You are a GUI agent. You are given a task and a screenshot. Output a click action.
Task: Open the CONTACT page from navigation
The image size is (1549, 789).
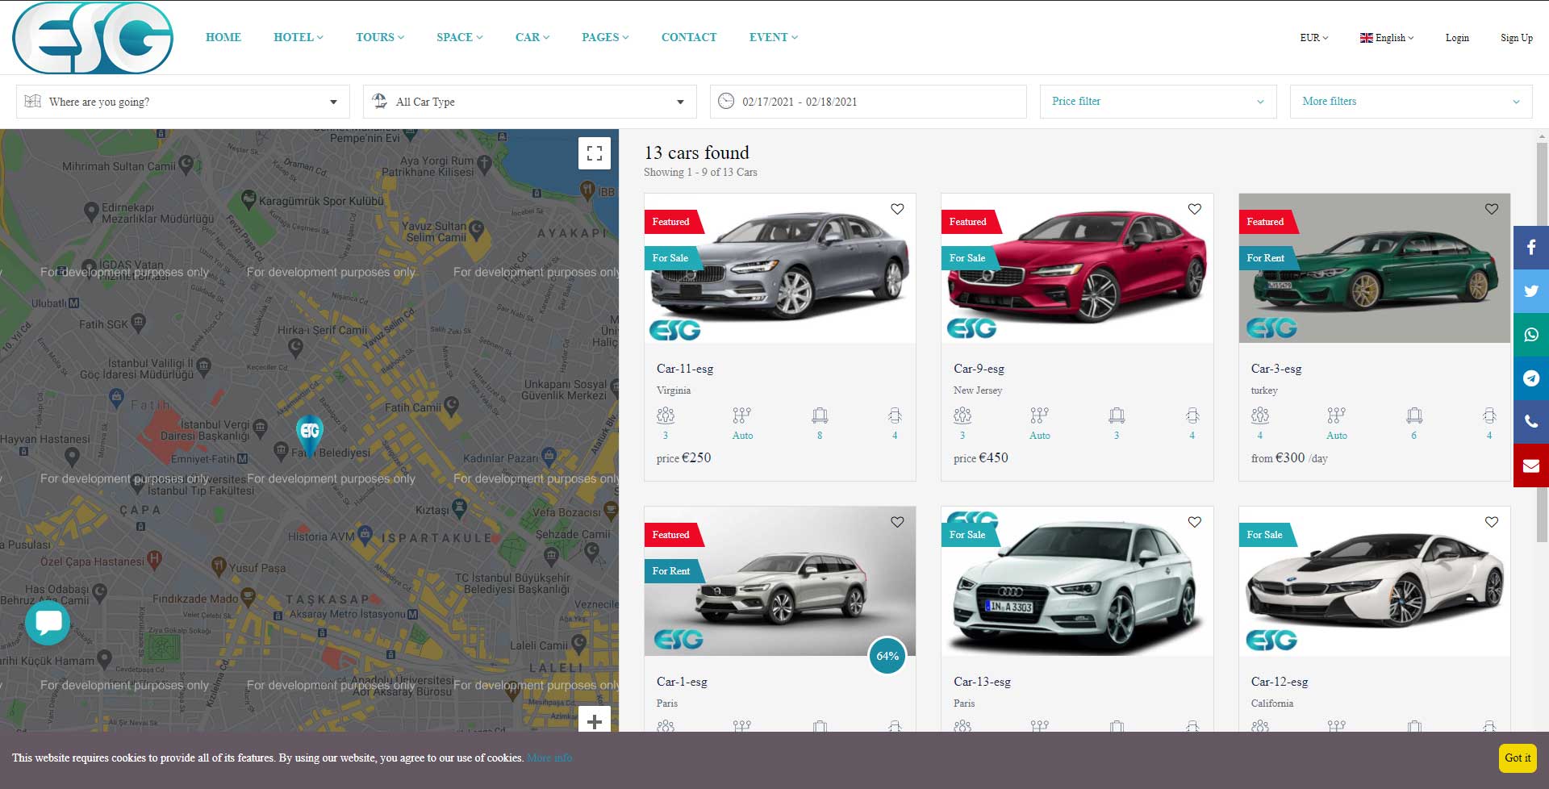(688, 37)
